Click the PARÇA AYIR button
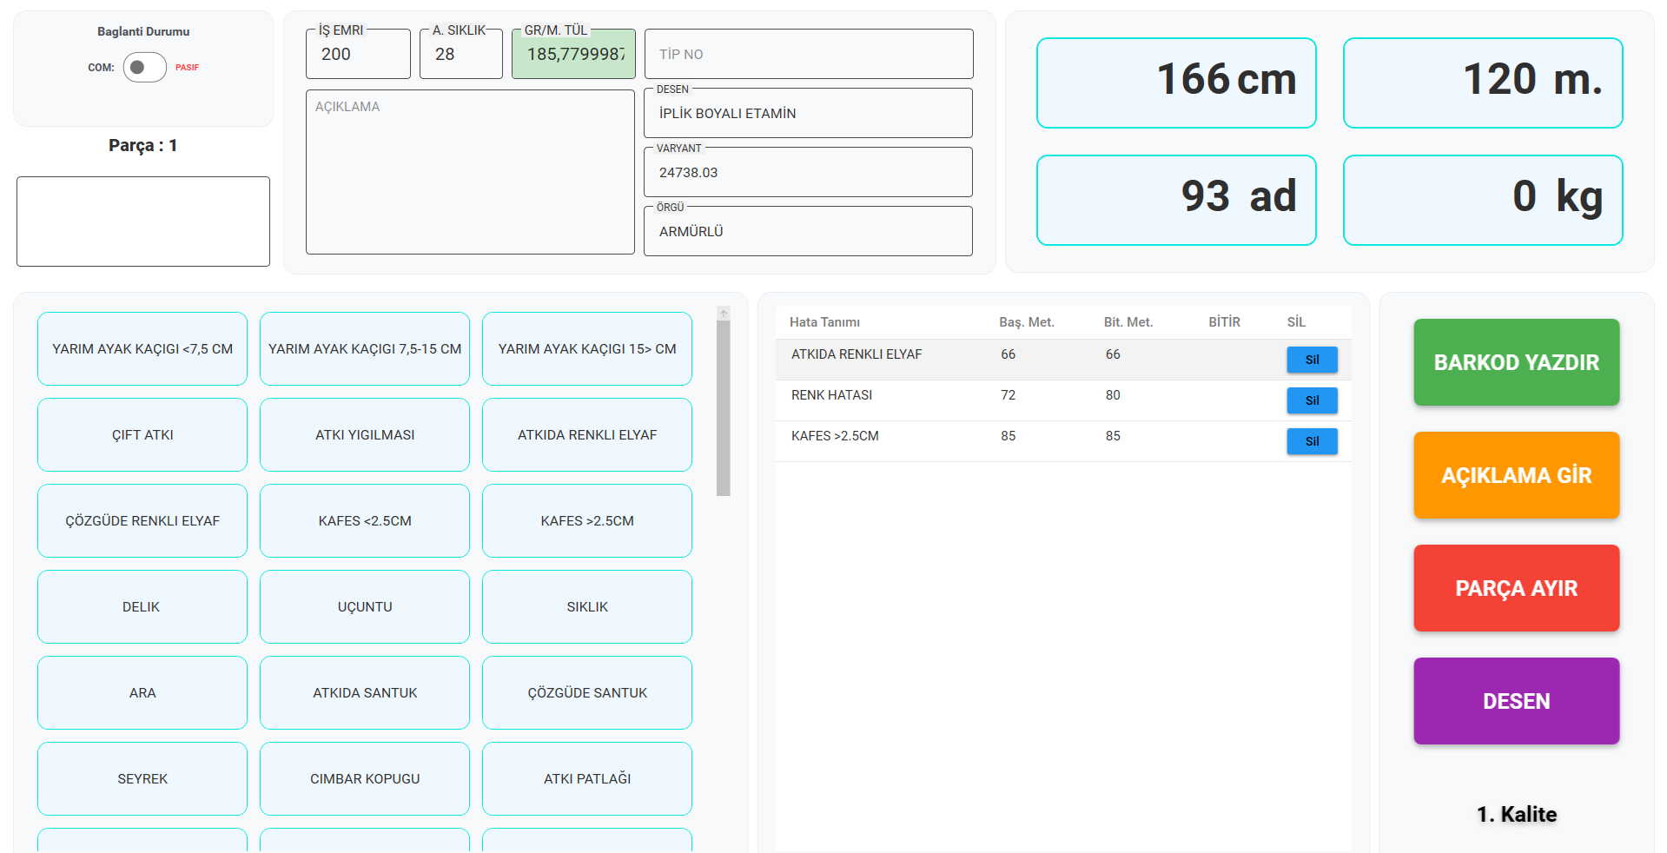This screenshot has width=1667, height=853. (x=1516, y=588)
